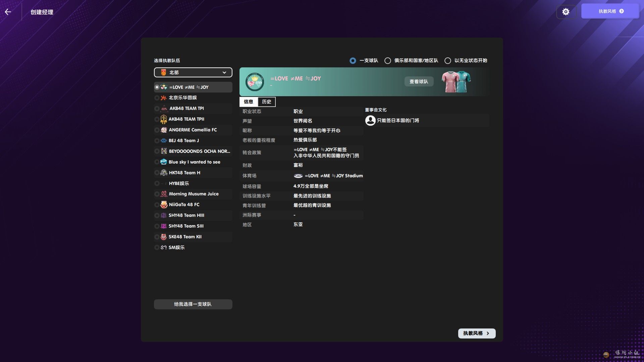The width and height of the screenshot is (644, 362).
Task: Select SHY48 Team HIII team name
Action: pos(186,216)
